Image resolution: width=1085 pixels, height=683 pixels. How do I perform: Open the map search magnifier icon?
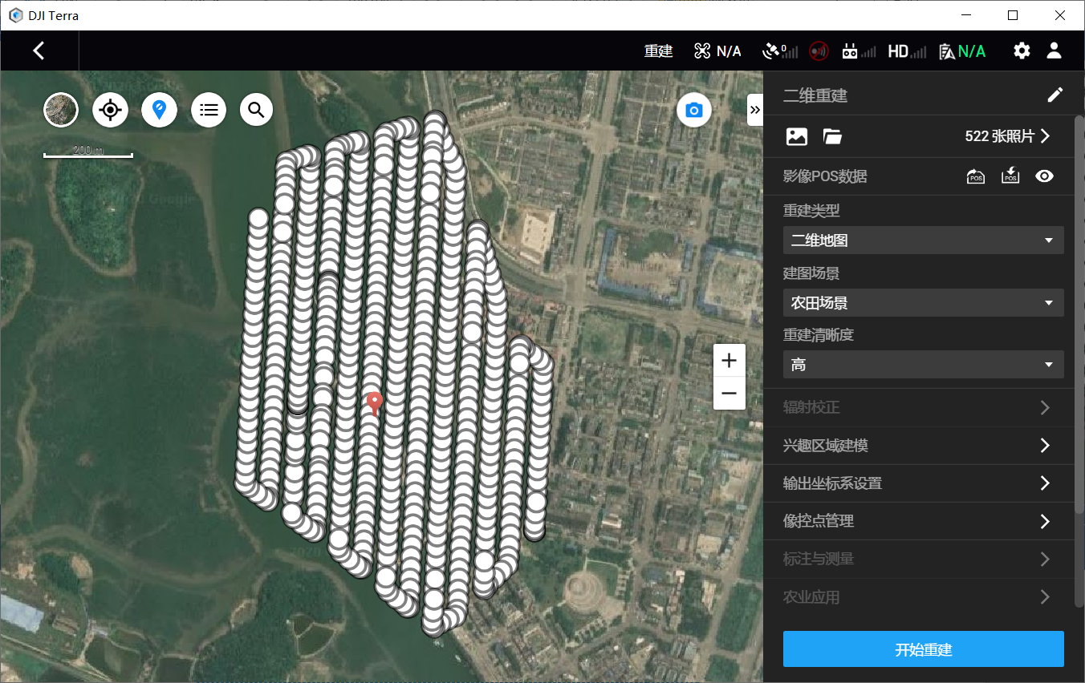tap(256, 110)
